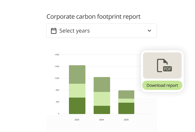Click the 2025 x-axis label

coord(126,120)
